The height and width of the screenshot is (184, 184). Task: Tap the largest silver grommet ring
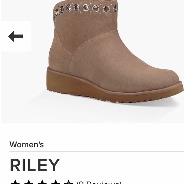[95, 9]
